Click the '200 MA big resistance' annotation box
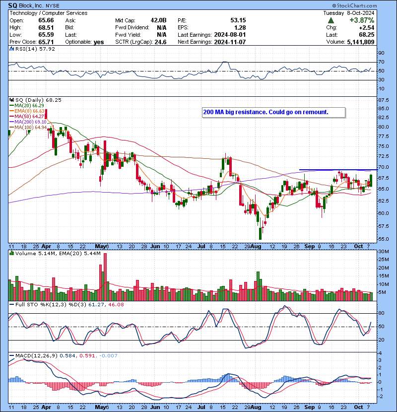Image resolution: width=397 pixels, height=412 pixels. click(273, 113)
